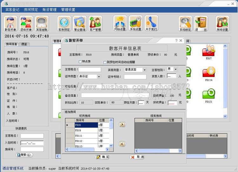Click up arrow of room panel scrollbar
The height and width of the screenshot is (172, 238).
225,46
